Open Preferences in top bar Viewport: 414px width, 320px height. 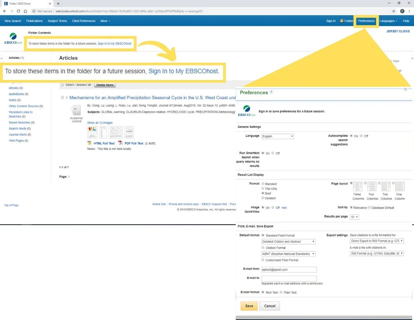366,21
